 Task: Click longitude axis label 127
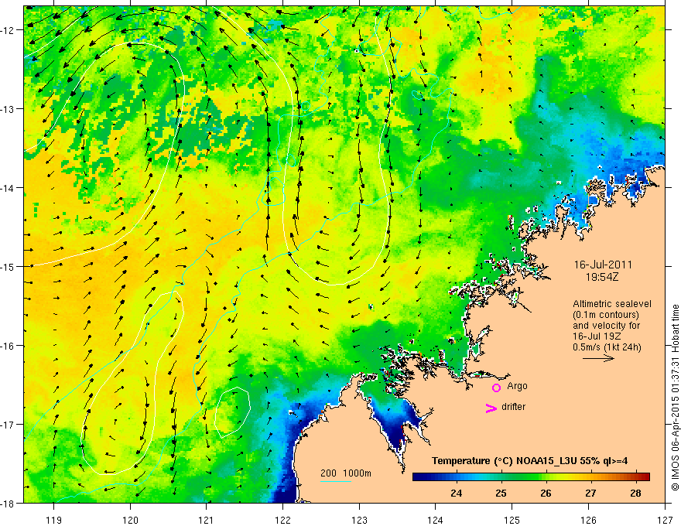point(665,520)
